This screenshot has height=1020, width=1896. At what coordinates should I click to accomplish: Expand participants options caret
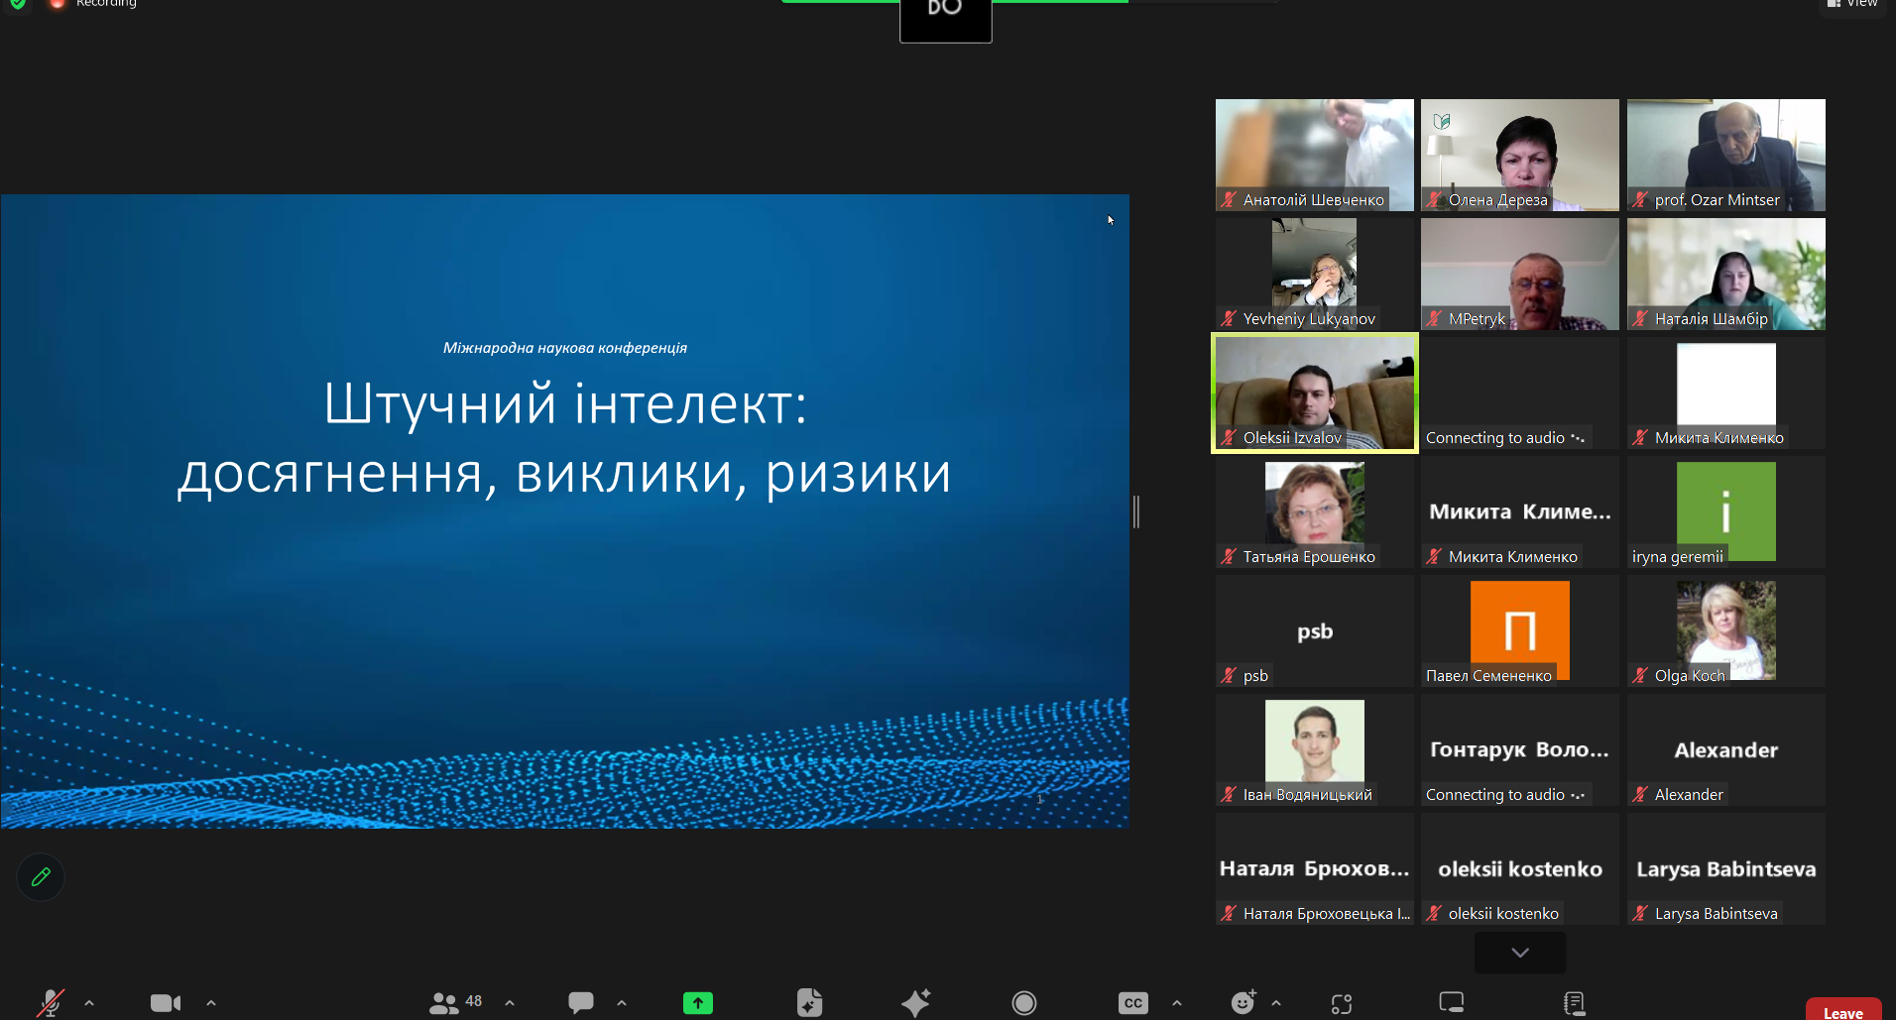tap(510, 1003)
